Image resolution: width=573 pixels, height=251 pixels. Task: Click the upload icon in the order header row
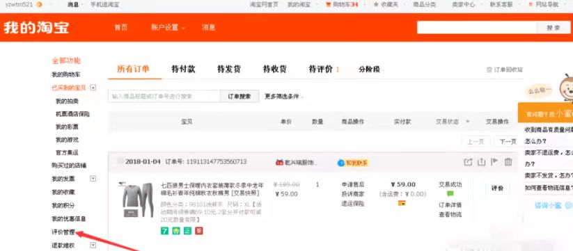tap(482, 162)
